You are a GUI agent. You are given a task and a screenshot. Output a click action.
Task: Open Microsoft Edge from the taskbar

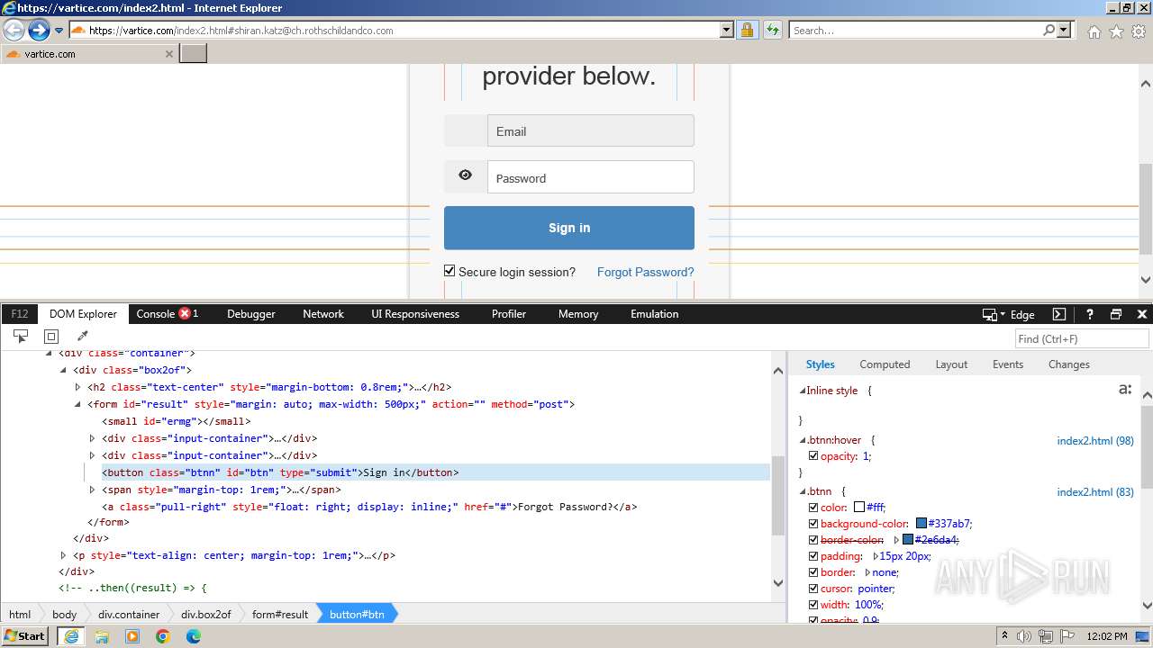[x=194, y=636]
